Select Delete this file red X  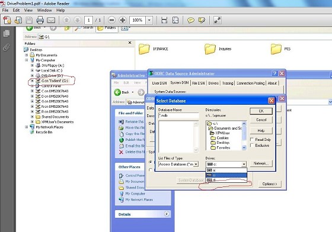[121, 152]
